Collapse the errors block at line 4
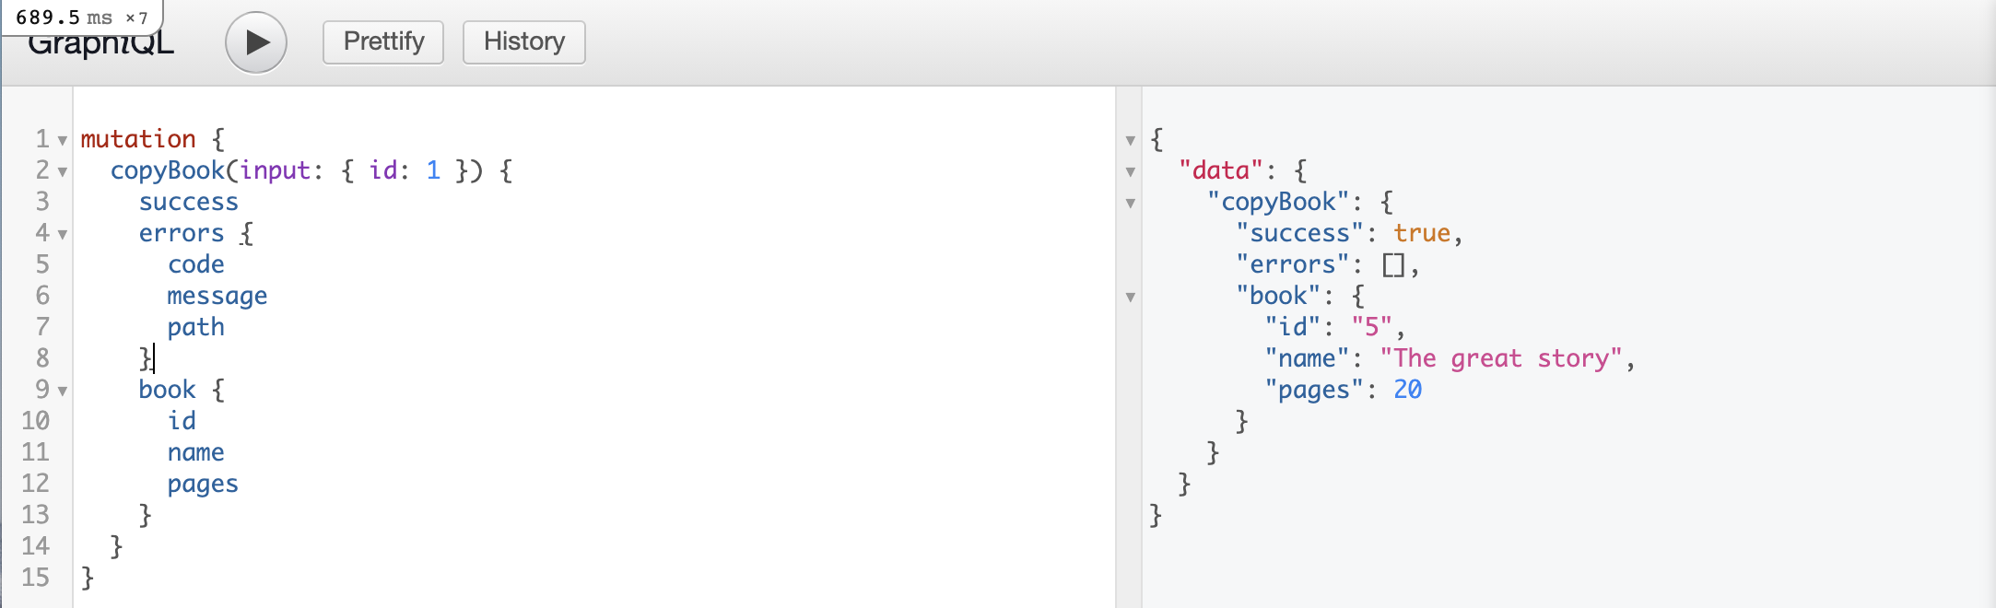The height and width of the screenshot is (608, 1996). [63, 235]
